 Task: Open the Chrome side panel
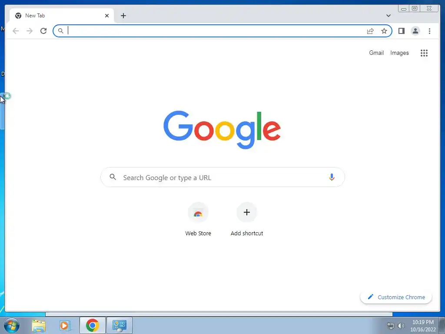tap(401, 31)
